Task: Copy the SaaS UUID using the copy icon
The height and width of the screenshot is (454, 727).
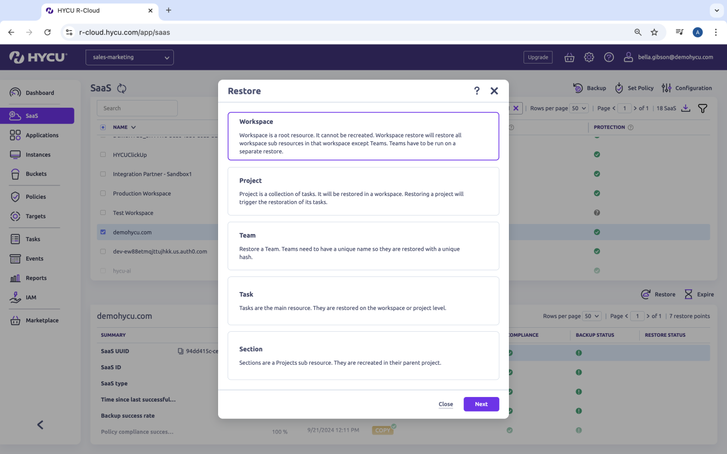Action: (179, 351)
